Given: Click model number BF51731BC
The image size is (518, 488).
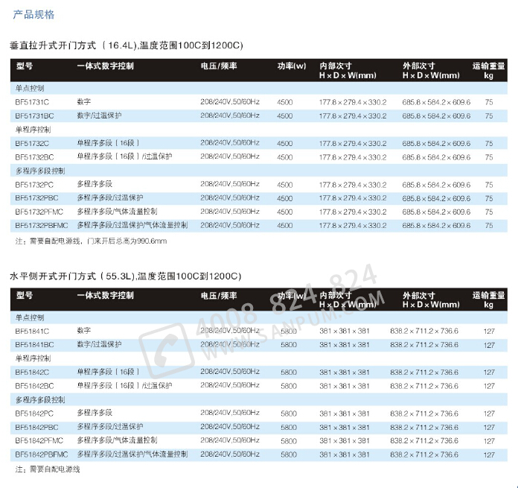Looking at the screenshot, I should tap(34, 115).
